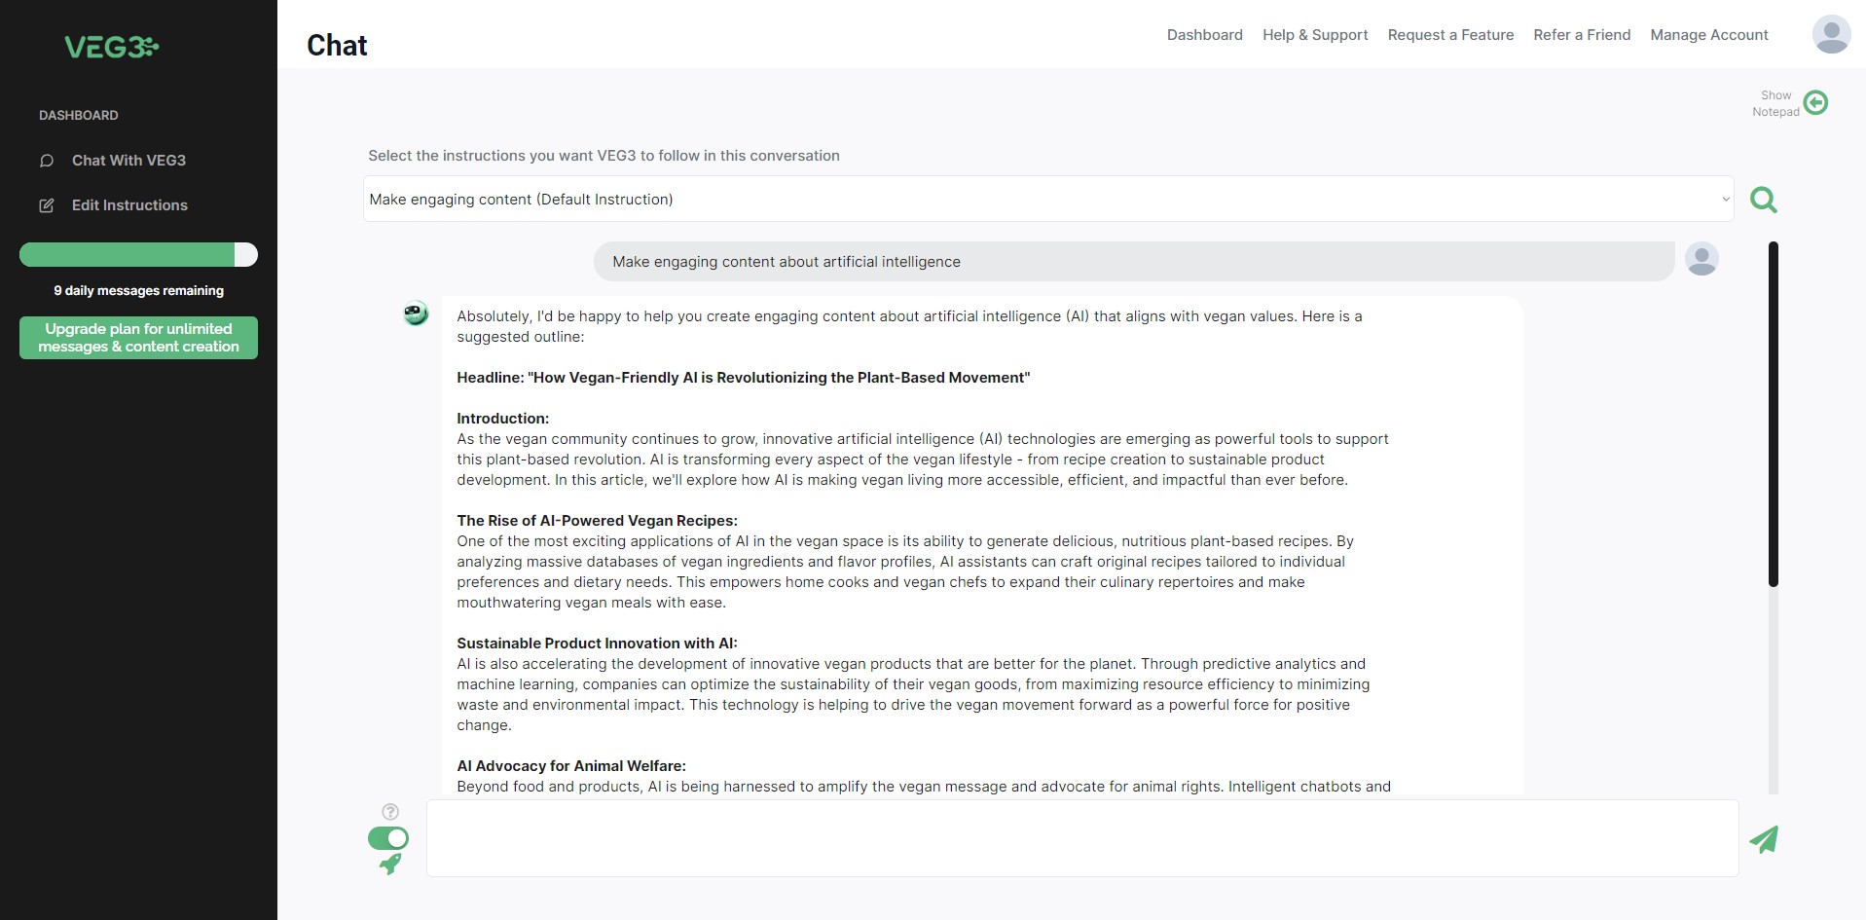This screenshot has width=1866, height=920.
Task: Toggle the green switch near message box
Action: click(388, 838)
